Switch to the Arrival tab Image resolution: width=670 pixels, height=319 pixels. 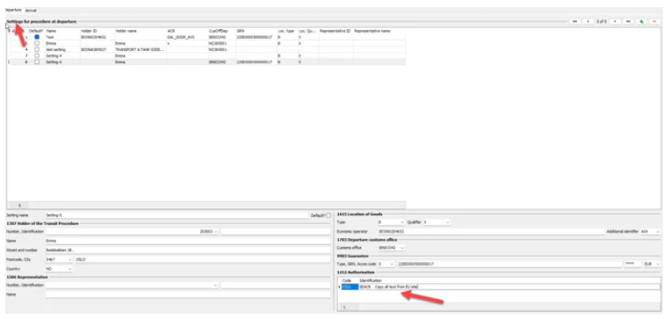pyautogui.click(x=31, y=11)
